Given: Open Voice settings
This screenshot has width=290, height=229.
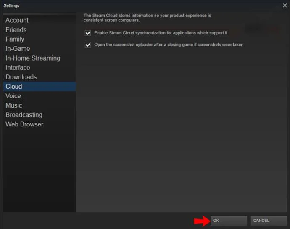Looking at the screenshot, I should coord(39,96).
